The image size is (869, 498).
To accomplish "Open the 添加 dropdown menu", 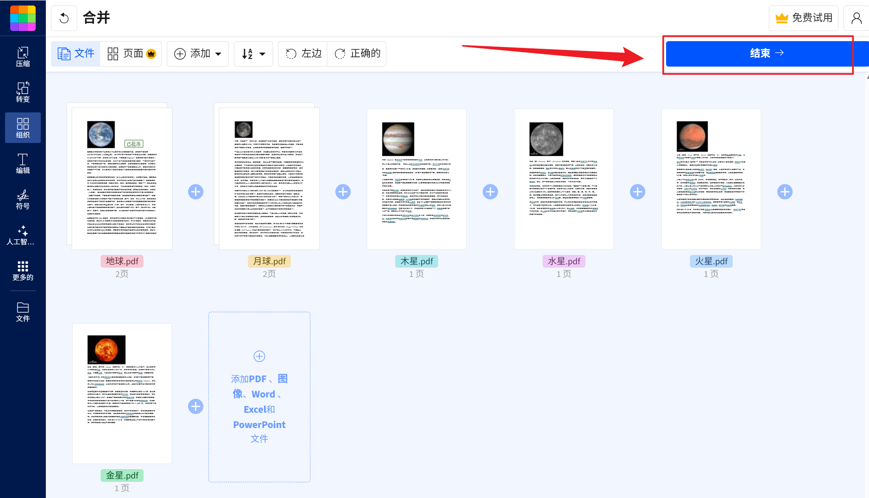I will (197, 53).
